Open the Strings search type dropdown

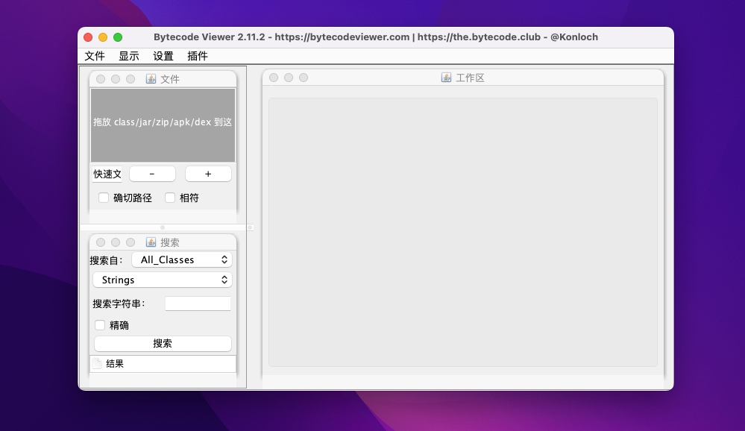[x=163, y=280]
